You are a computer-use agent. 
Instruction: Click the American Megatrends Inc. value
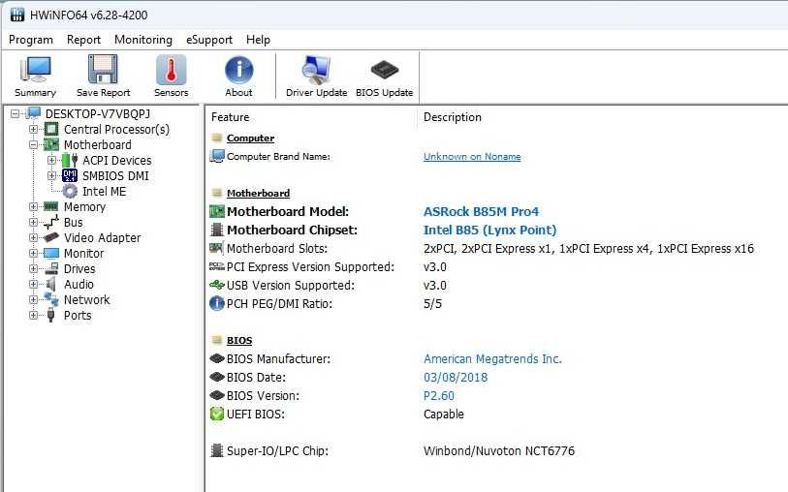pyautogui.click(x=492, y=359)
